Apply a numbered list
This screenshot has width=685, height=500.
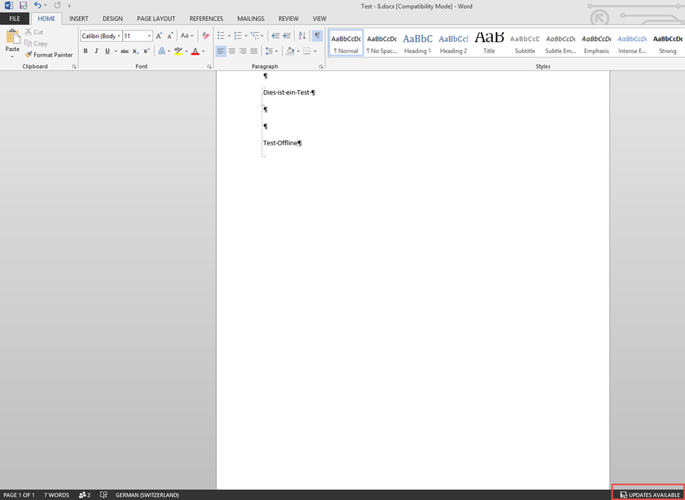click(x=238, y=36)
